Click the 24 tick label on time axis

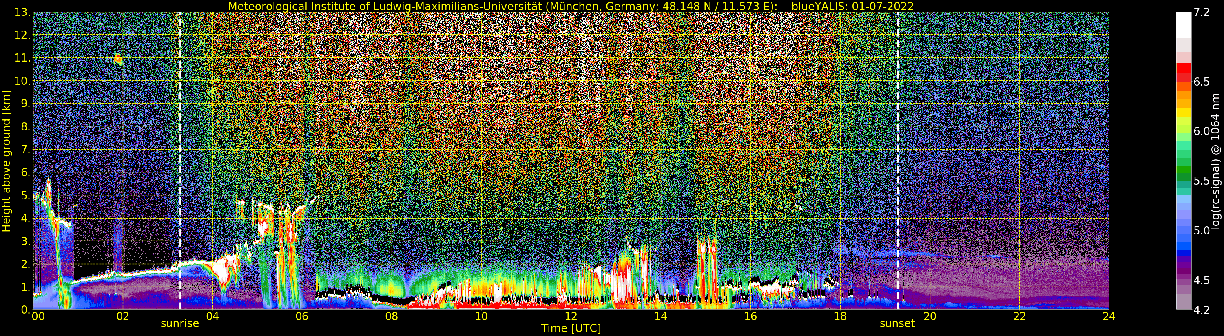tap(1109, 316)
